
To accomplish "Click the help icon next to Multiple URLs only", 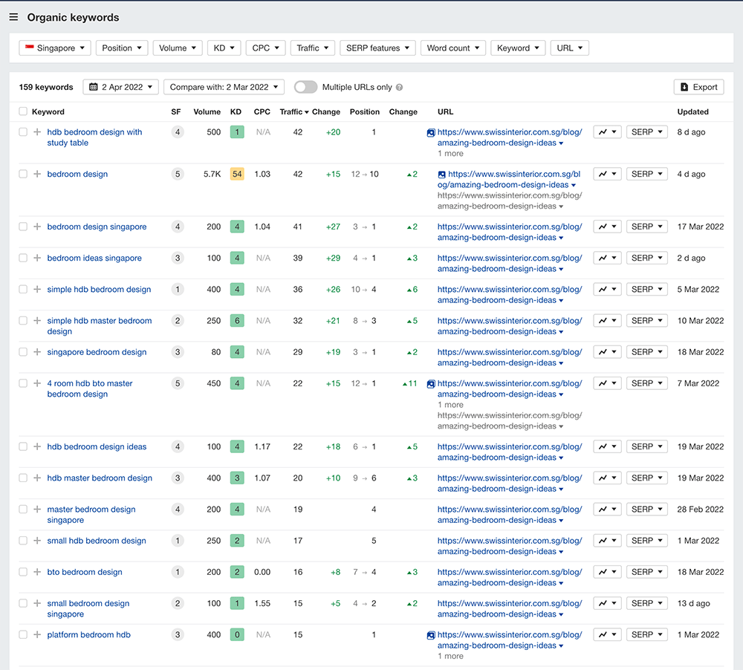I will pyautogui.click(x=399, y=88).
